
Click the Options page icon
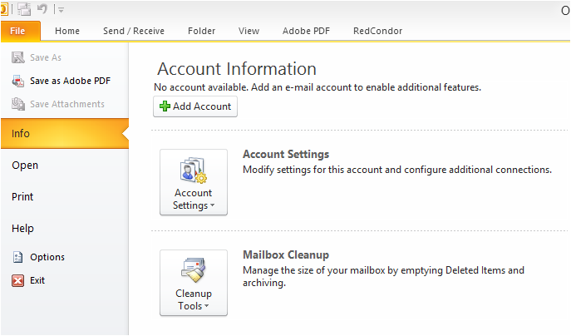(x=17, y=257)
